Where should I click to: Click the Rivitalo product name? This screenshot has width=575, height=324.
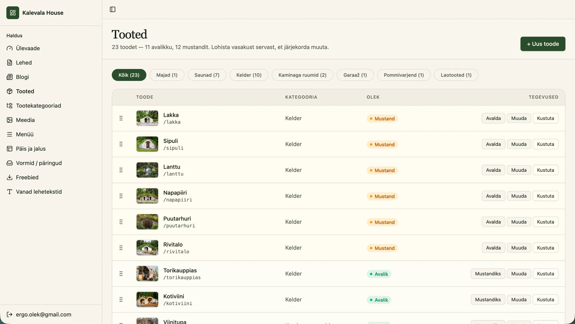(173, 245)
